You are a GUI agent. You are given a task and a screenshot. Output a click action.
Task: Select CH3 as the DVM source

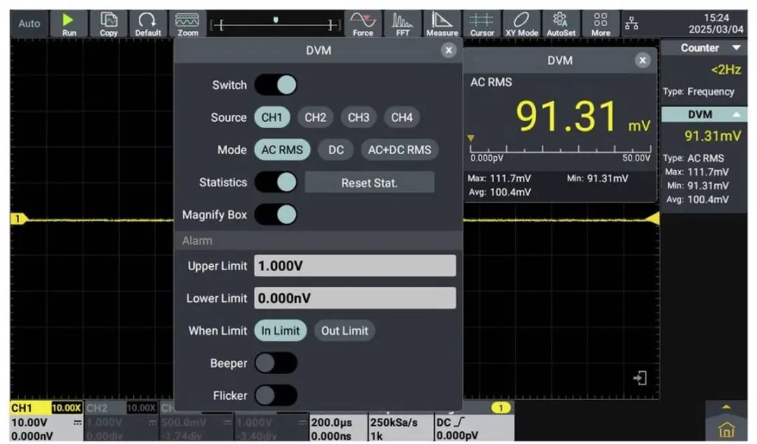[359, 117]
